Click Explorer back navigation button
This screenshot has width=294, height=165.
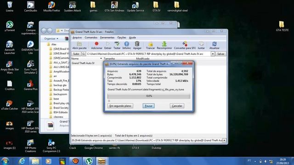coord(44,31)
